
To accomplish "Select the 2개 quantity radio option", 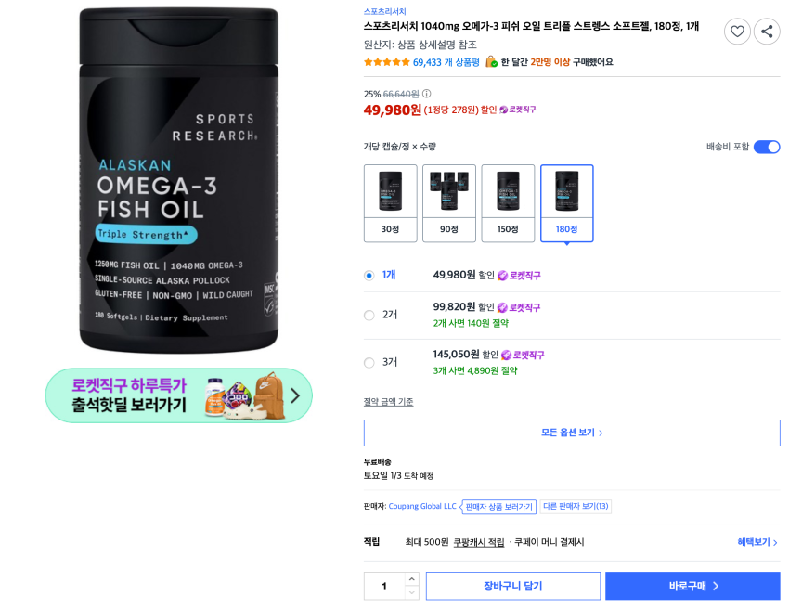I will click(x=369, y=315).
